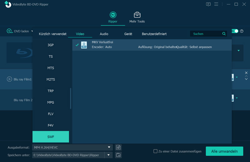Open the output folder icon
Viewport: 250px width, 162px height.
coord(118,155)
